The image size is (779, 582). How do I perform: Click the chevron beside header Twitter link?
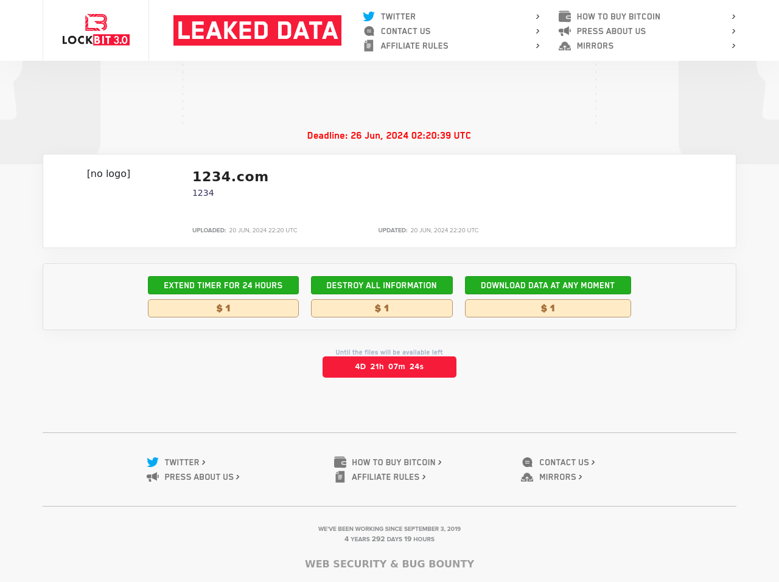tap(537, 16)
